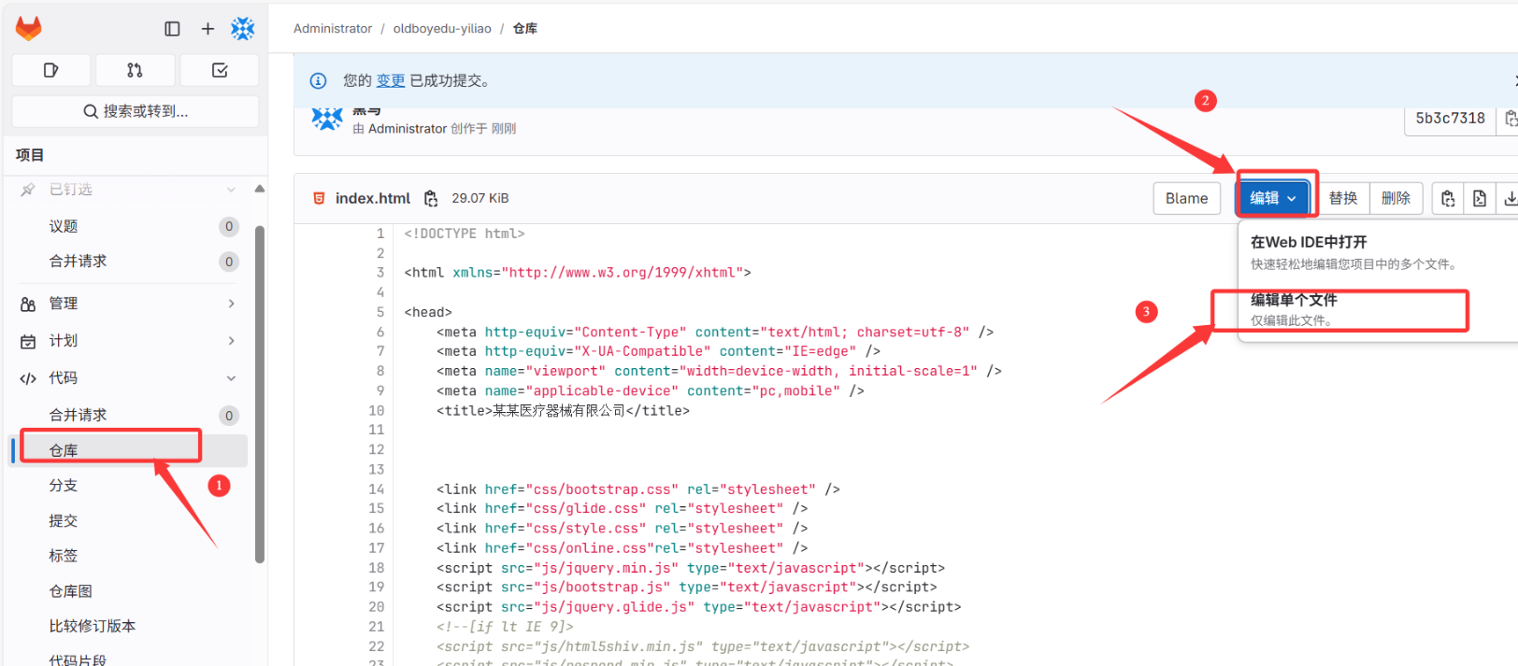Open 分支 in the code sidebar
The width and height of the screenshot is (1518, 666).
coord(64,486)
